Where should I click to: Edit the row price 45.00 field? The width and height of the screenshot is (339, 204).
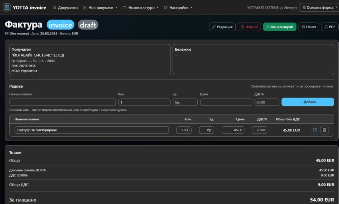[233, 130]
